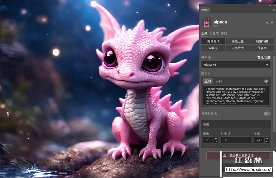Click the dice random prompt icon
The image size is (276, 178).
pyautogui.click(x=266, y=81)
